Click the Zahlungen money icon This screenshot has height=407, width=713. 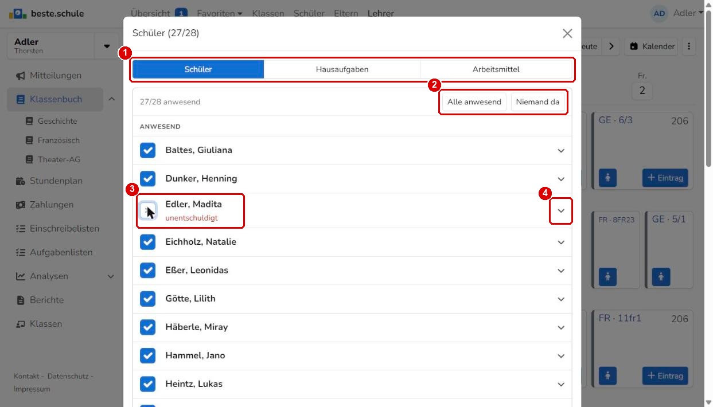point(21,205)
